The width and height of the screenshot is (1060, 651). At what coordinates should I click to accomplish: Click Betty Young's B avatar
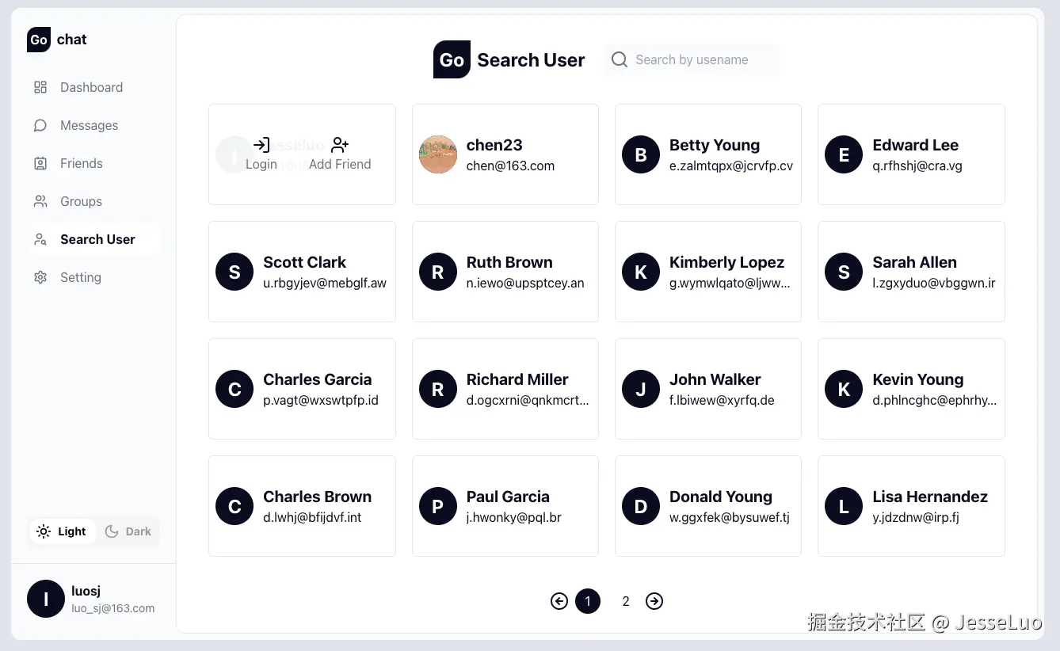(x=641, y=154)
